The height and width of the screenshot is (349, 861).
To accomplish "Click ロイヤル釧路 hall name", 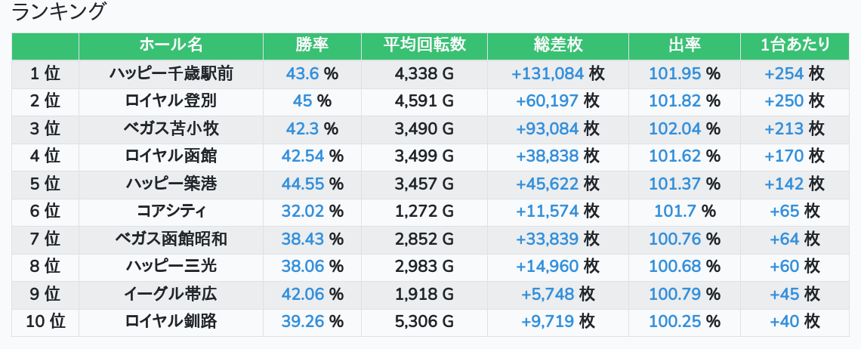I will [x=171, y=321].
